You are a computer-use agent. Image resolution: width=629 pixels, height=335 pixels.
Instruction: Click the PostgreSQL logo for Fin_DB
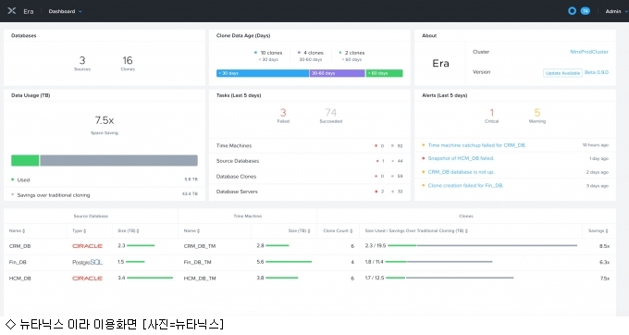pos(87,262)
